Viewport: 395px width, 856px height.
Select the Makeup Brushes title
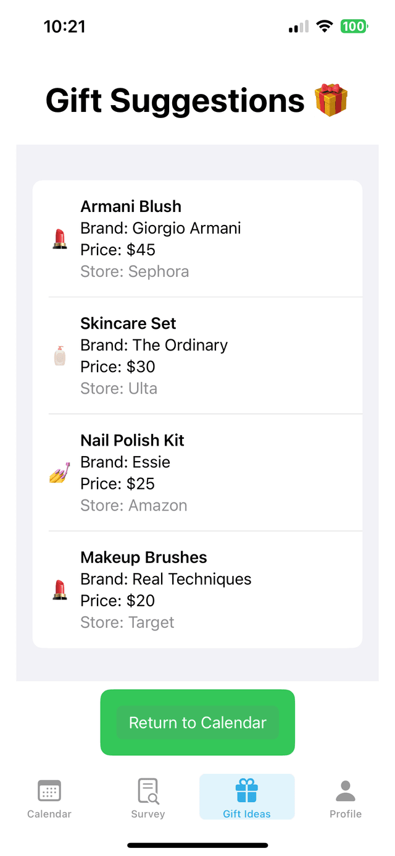[x=144, y=557]
